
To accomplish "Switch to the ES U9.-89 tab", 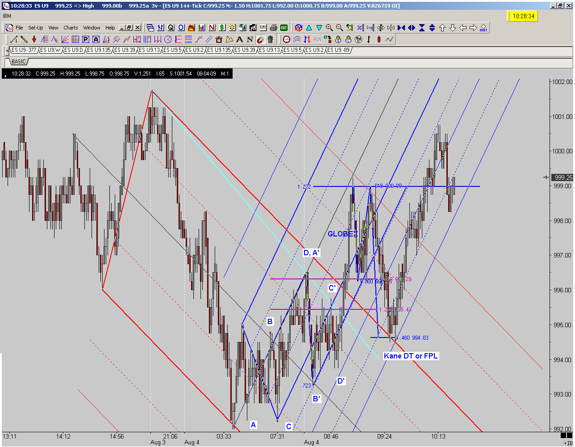I will tap(339, 50).
